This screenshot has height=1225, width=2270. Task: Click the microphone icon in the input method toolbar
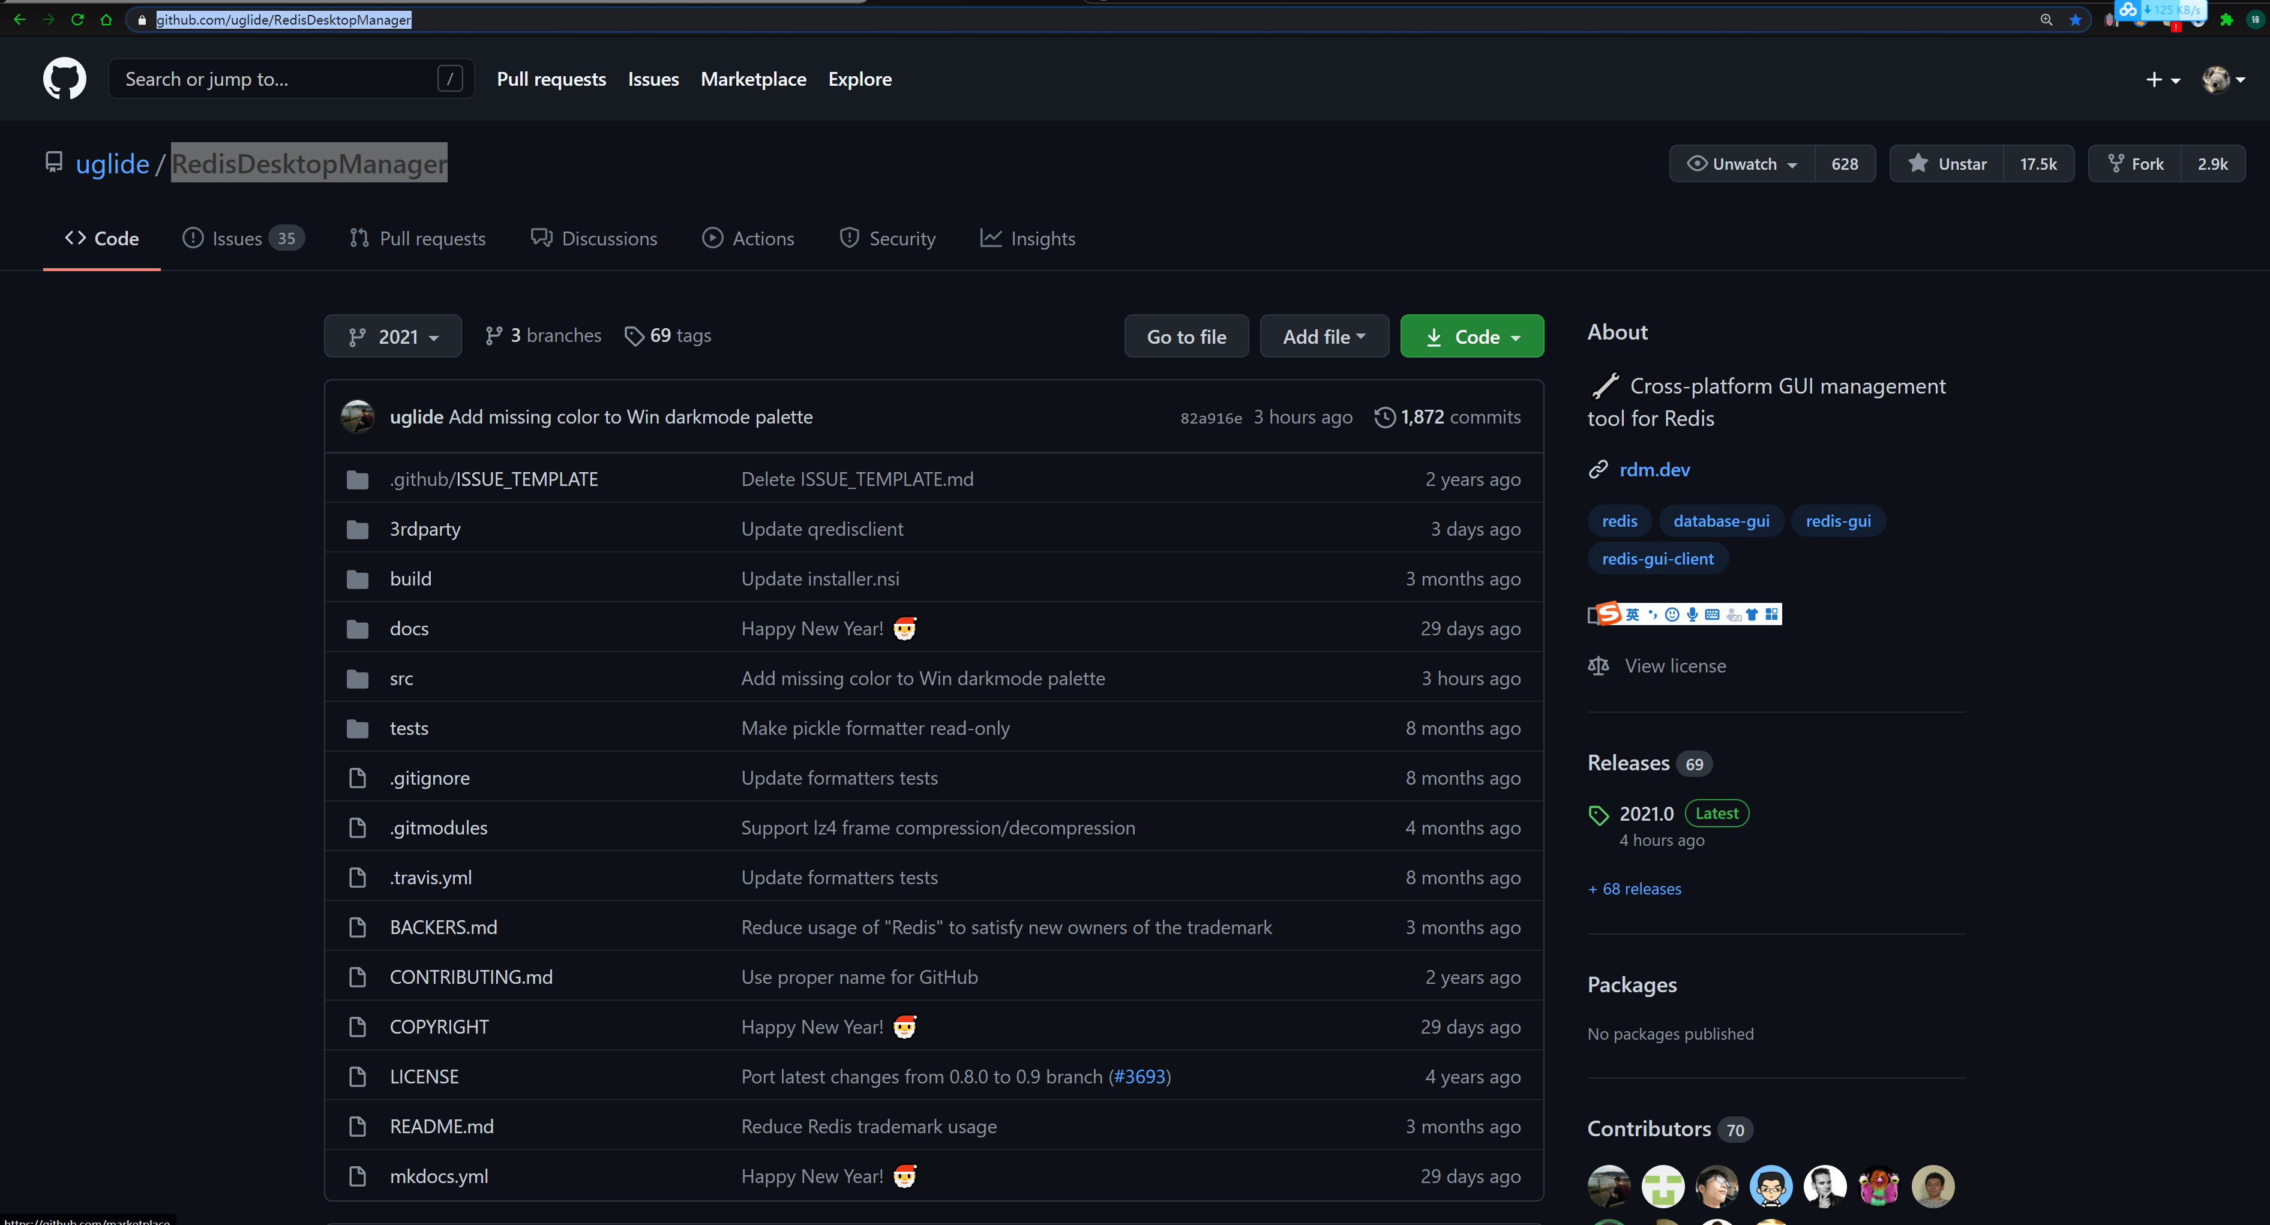[1692, 614]
